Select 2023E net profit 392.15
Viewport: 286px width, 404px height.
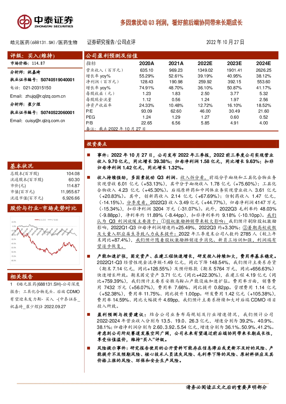click(234, 82)
